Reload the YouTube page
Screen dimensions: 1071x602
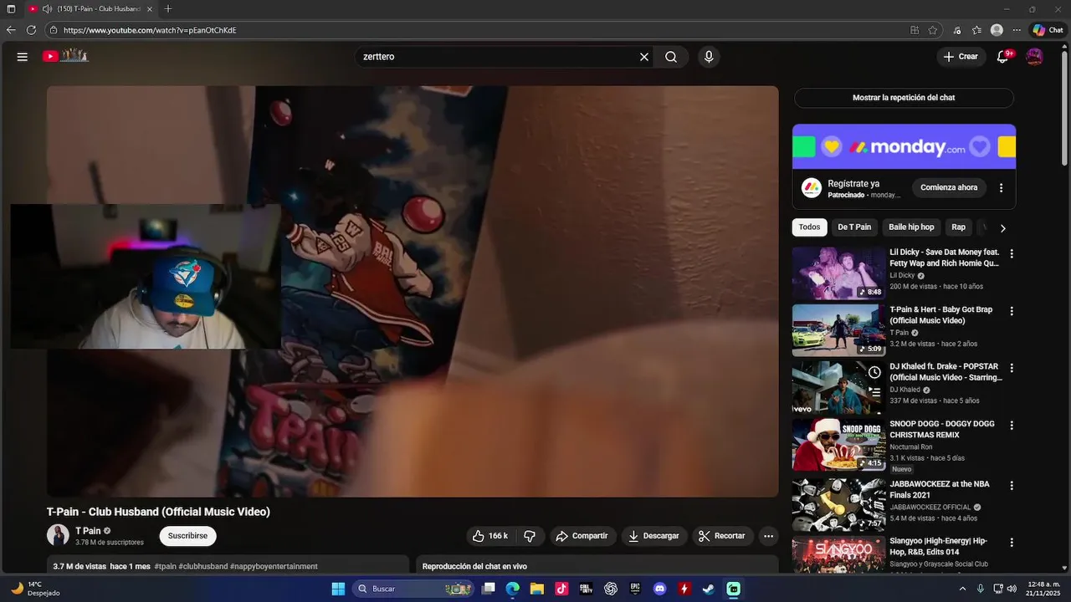(x=31, y=30)
